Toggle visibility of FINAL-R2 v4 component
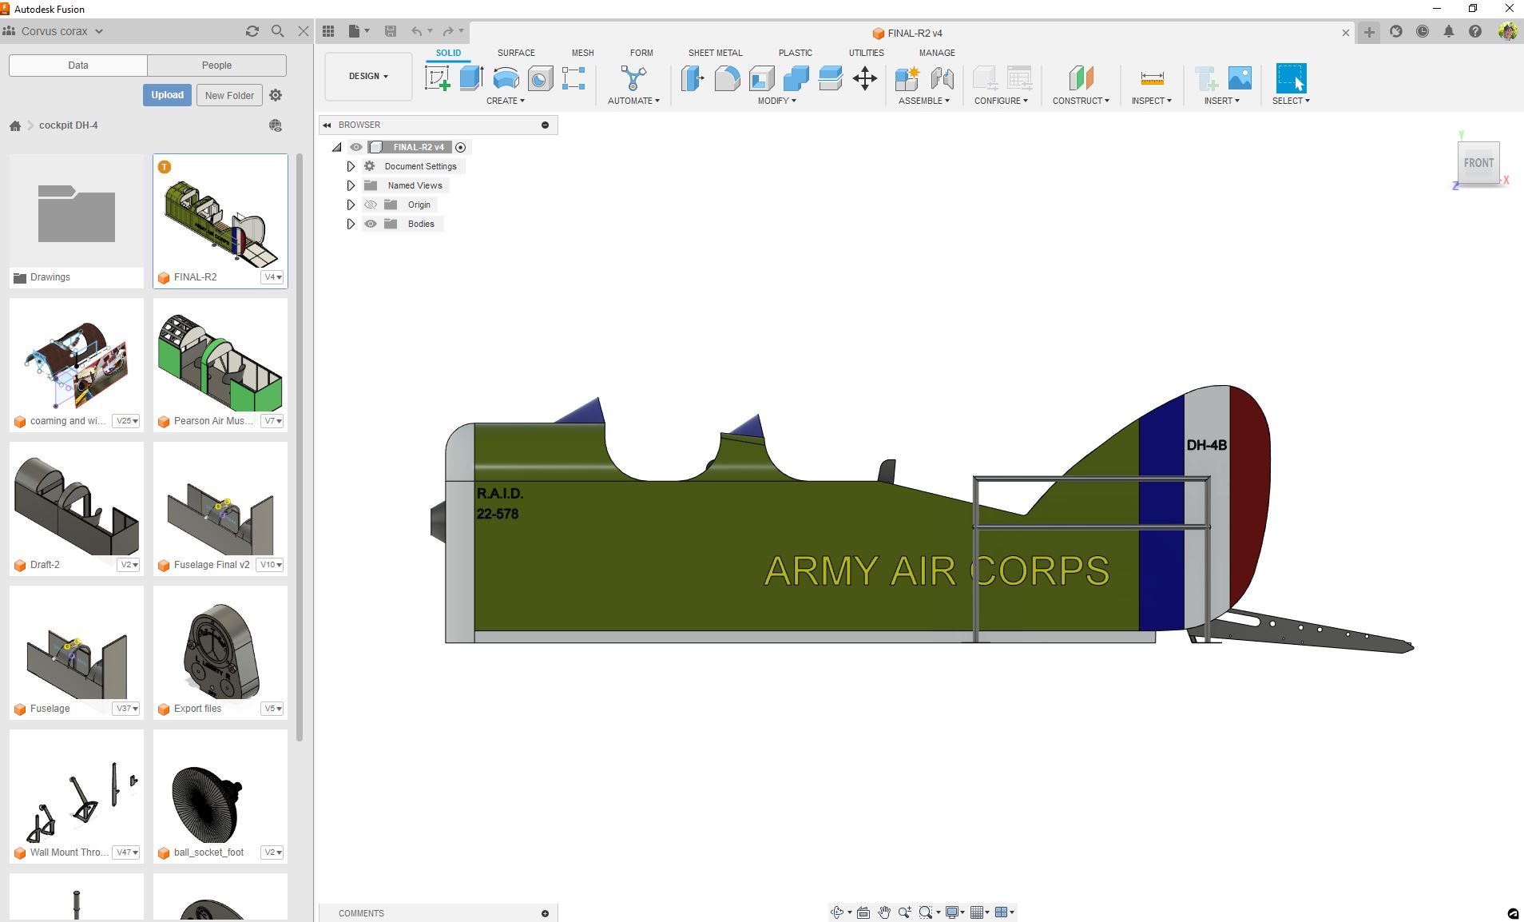Screen dimensions: 1524x922 click(x=355, y=147)
